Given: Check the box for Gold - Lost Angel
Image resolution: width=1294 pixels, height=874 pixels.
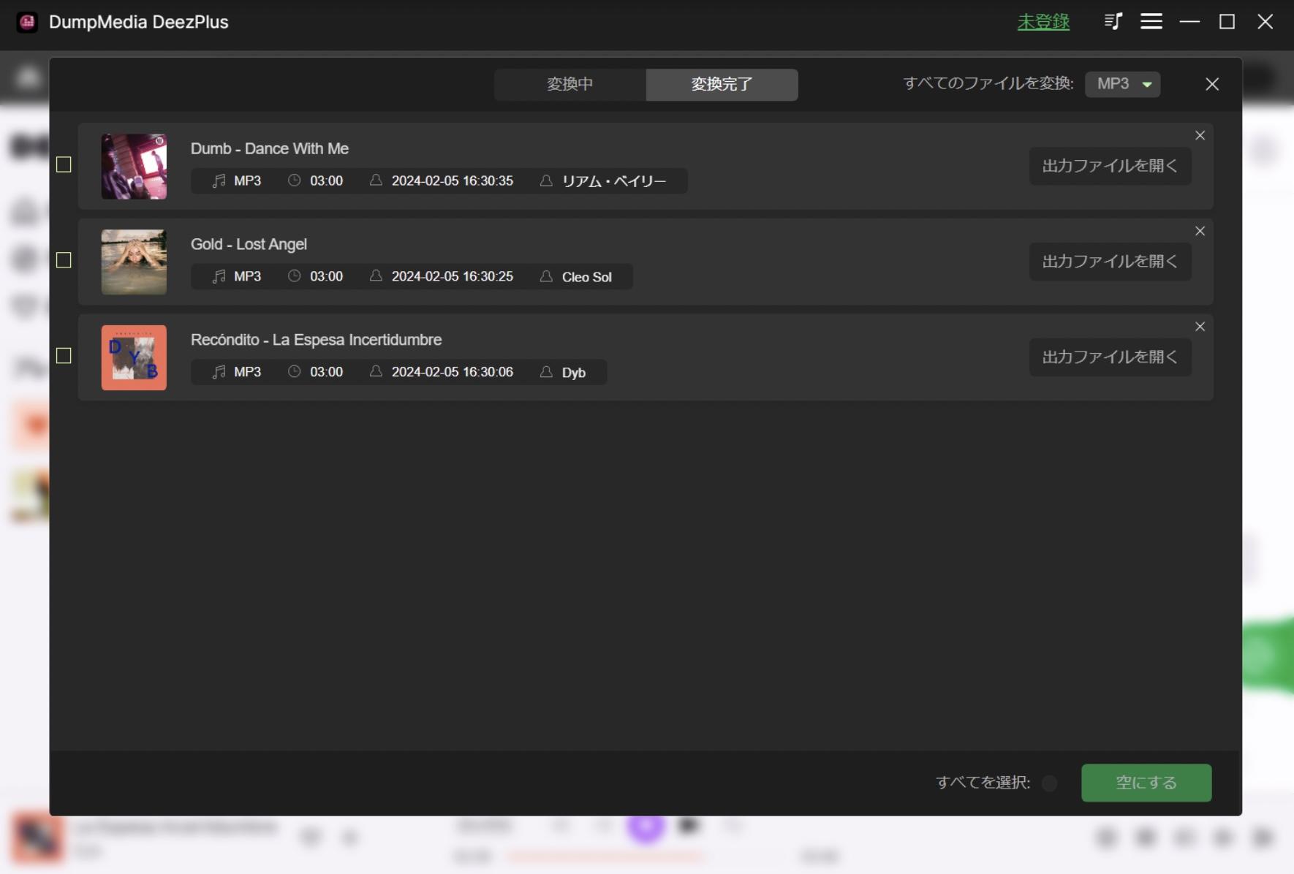Looking at the screenshot, I should (x=64, y=260).
